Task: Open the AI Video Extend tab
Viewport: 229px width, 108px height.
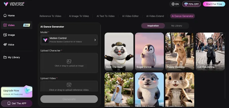Action: tap(155, 16)
